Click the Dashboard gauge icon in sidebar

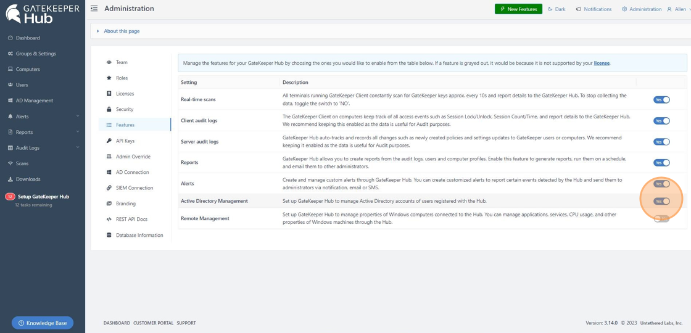pyautogui.click(x=10, y=38)
